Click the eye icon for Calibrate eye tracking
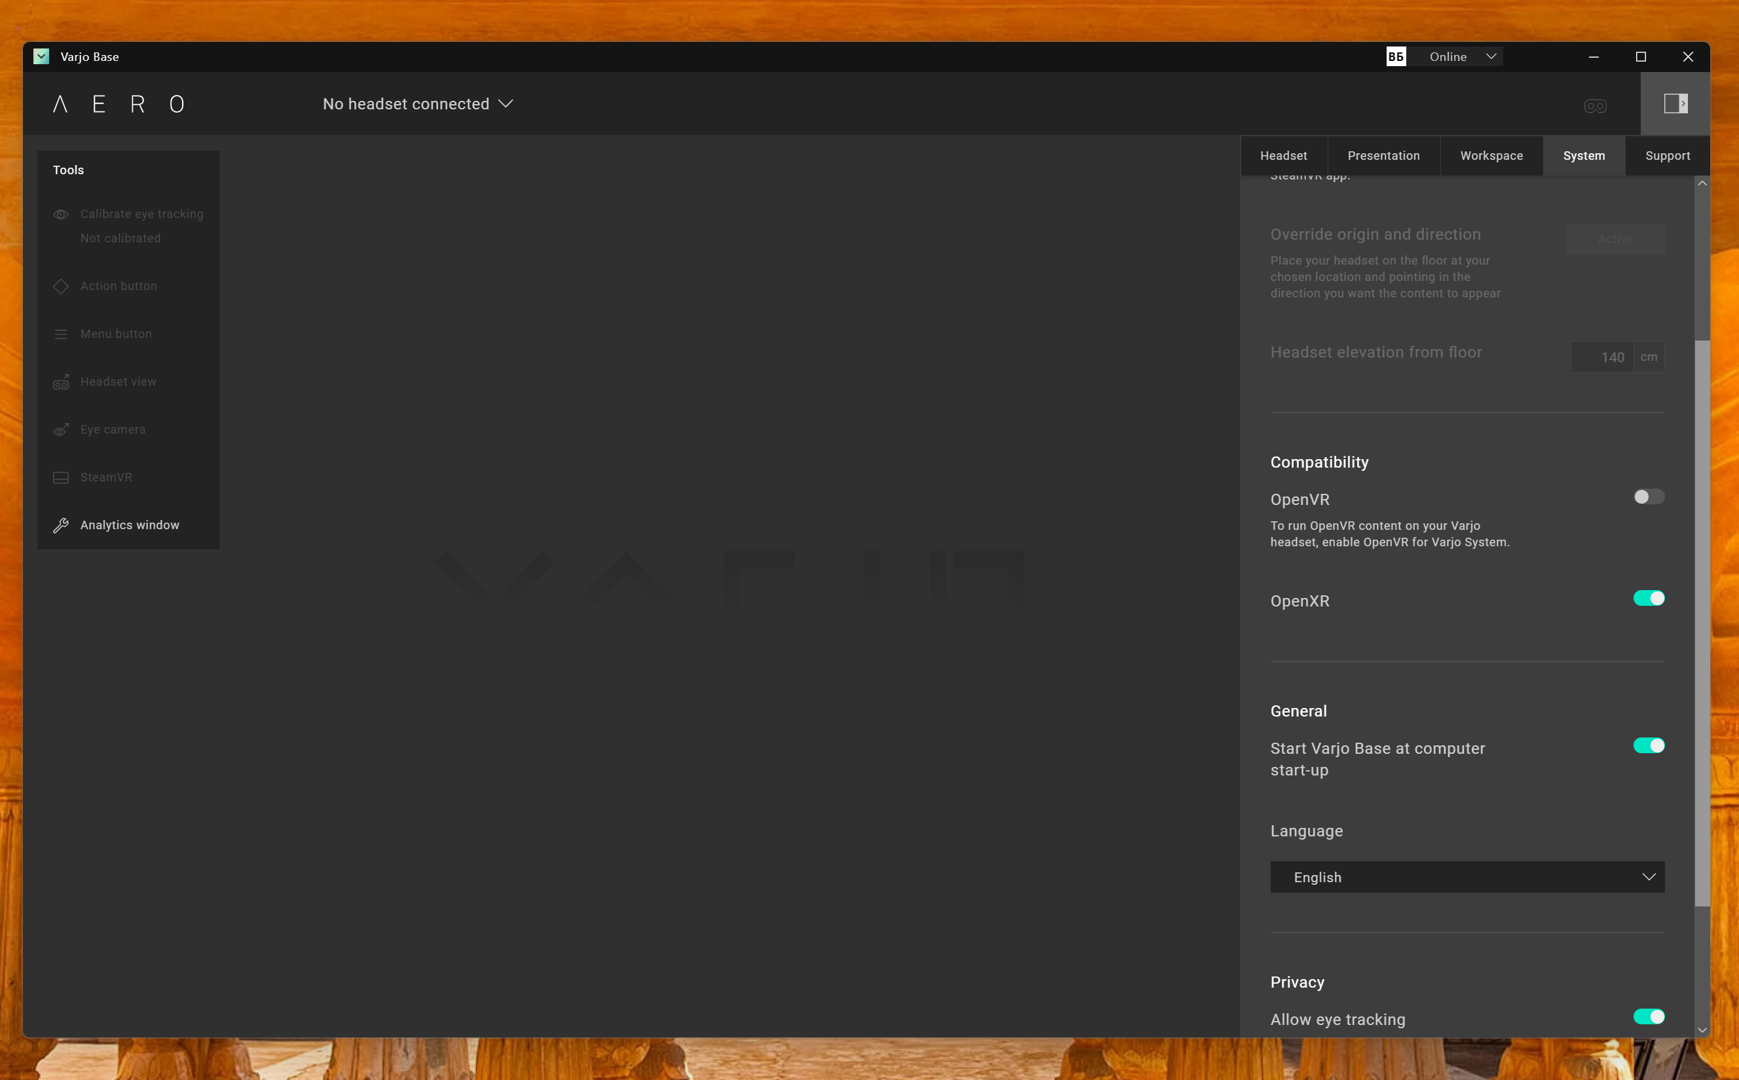The image size is (1739, 1080). pyautogui.click(x=61, y=214)
